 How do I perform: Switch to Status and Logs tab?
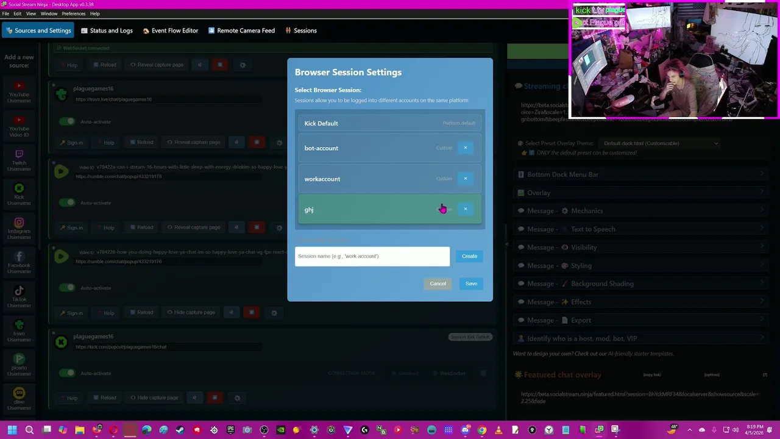[106, 30]
